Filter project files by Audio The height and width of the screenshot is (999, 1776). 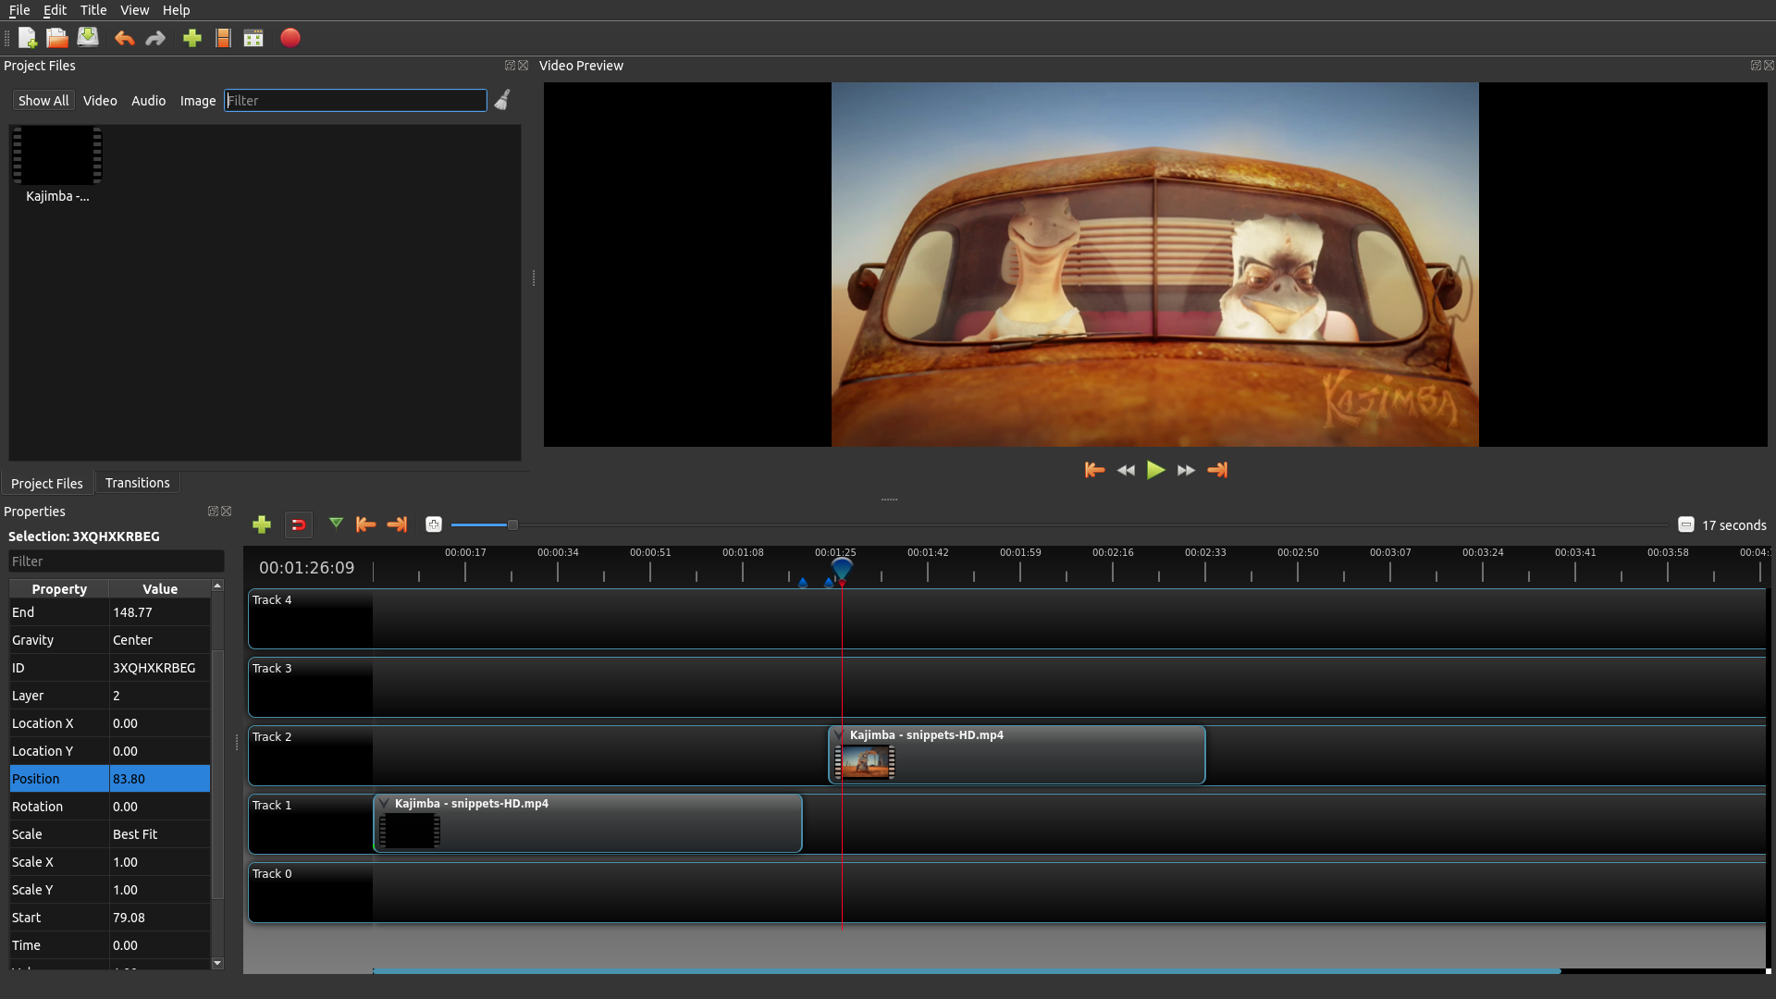148,100
